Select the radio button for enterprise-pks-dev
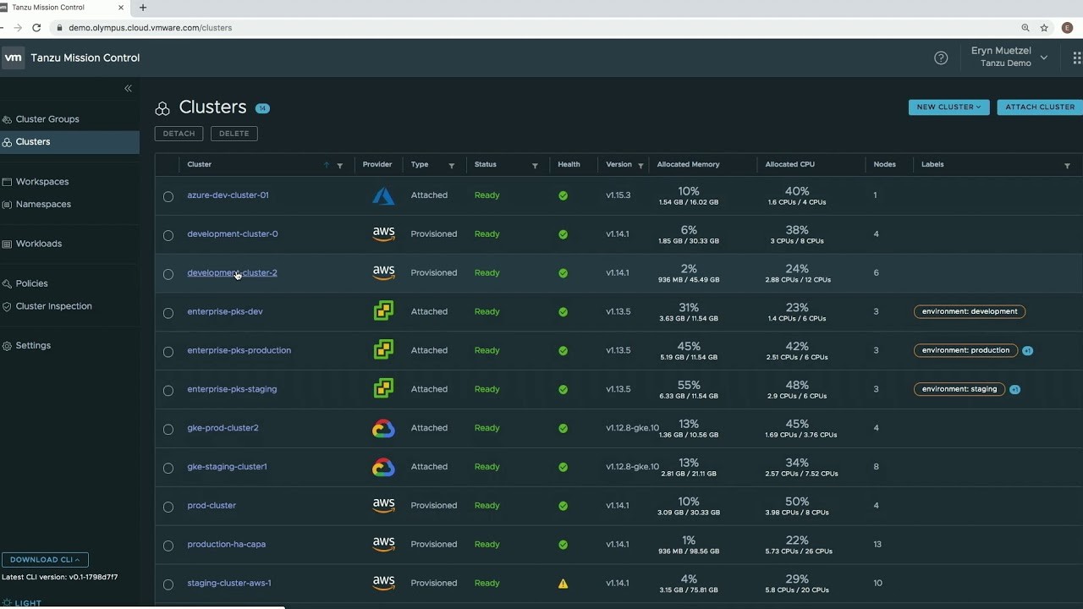1083x609 pixels. (x=168, y=313)
